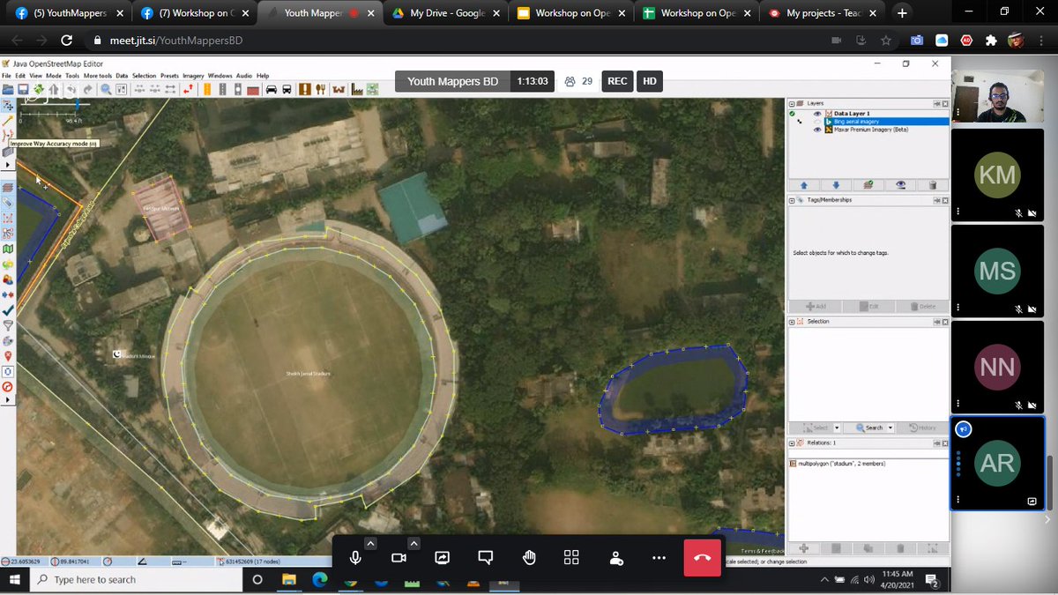Image resolution: width=1058 pixels, height=595 pixels.
Task: Open the Imagery menu in JOSM
Action: pyautogui.click(x=193, y=76)
